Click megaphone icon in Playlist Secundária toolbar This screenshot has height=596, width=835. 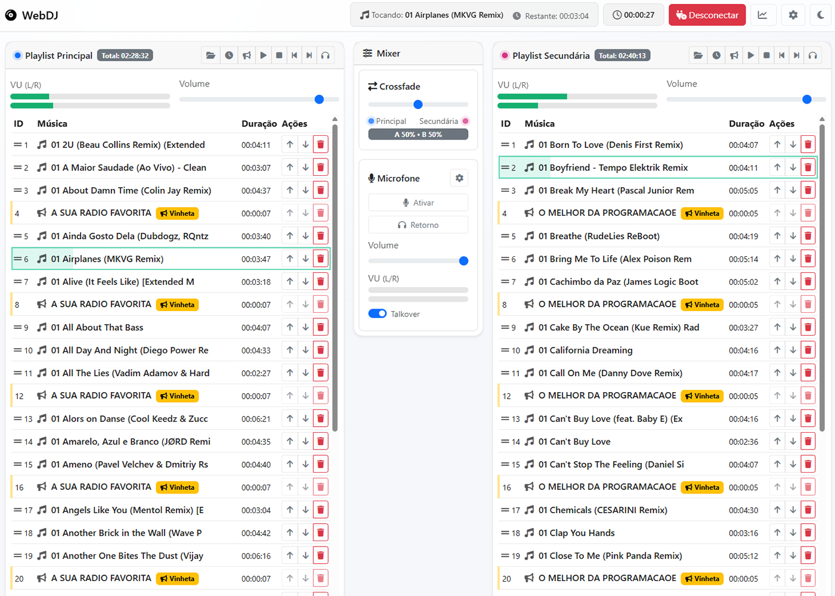(734, 55)
